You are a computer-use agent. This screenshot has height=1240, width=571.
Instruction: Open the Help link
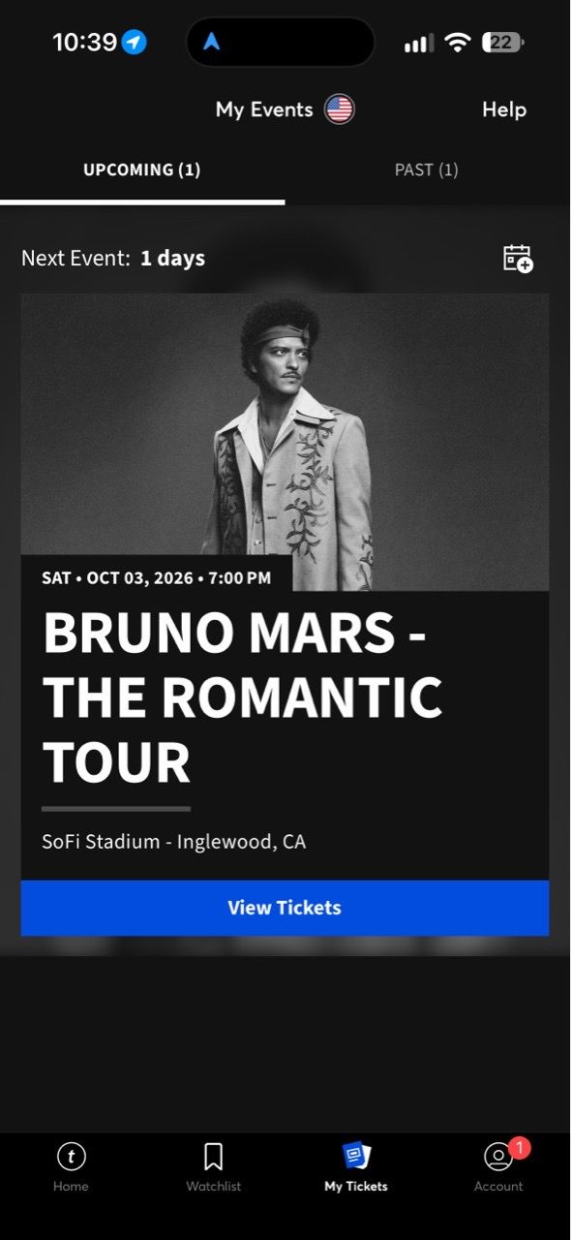[504, 109]
